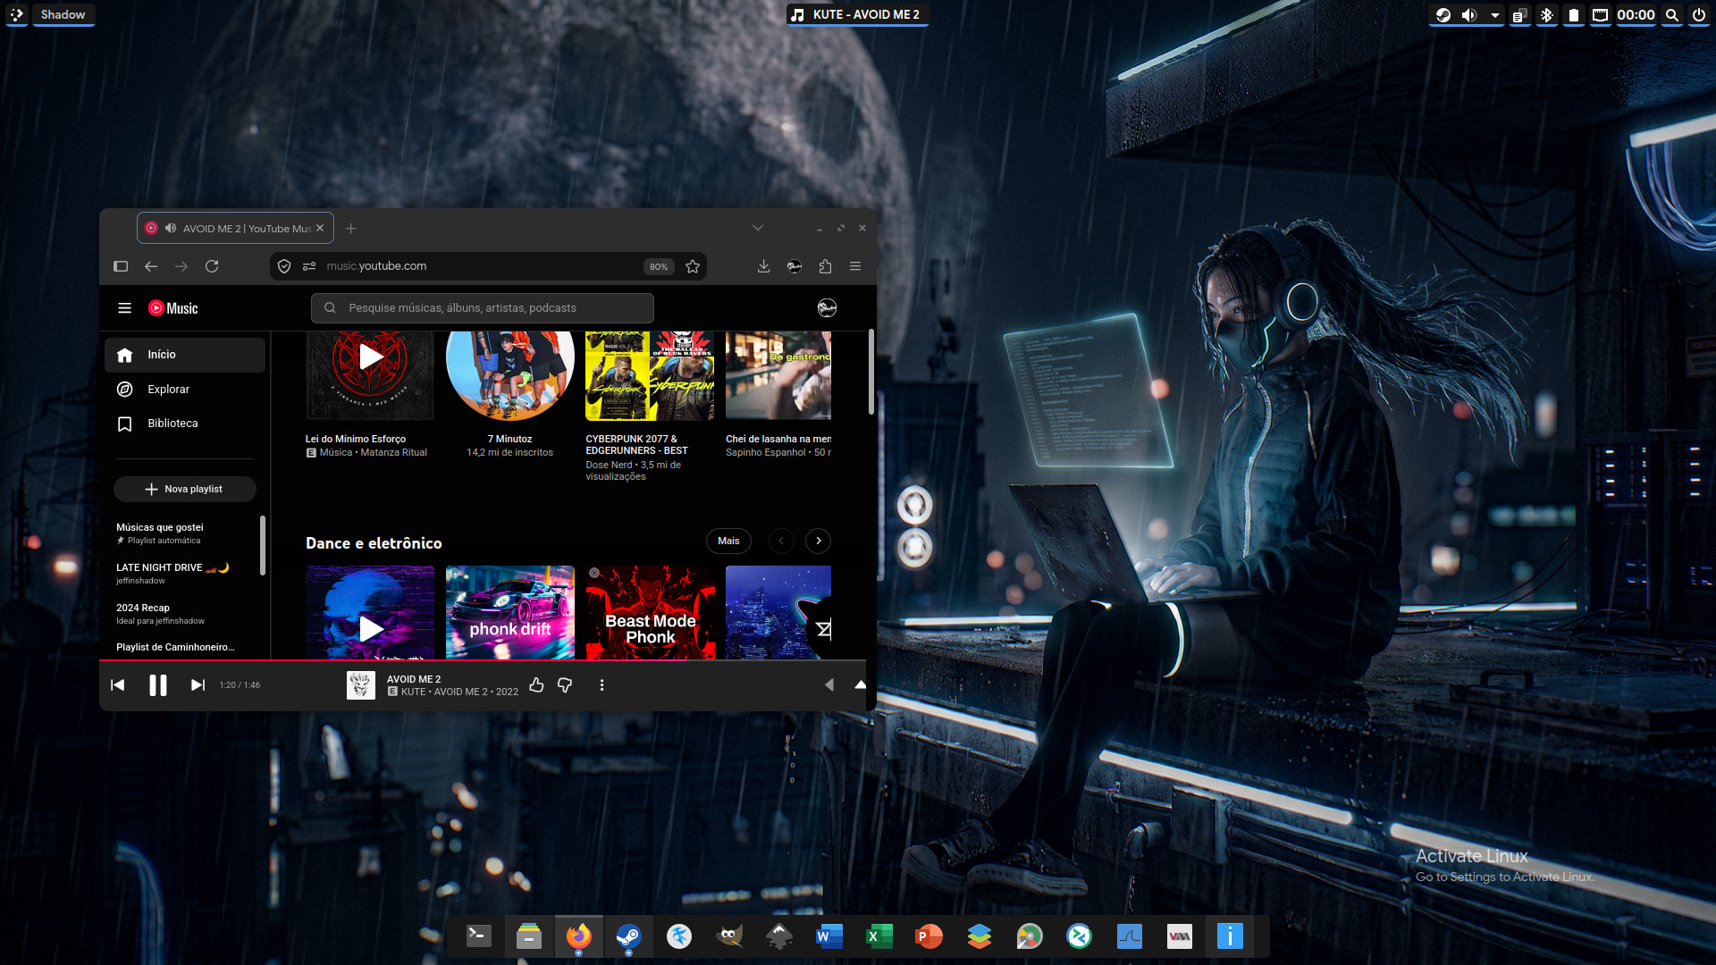Open the browser extensions puzzle menu
This screenshot has width=1716, height=965.
point(825,266)
